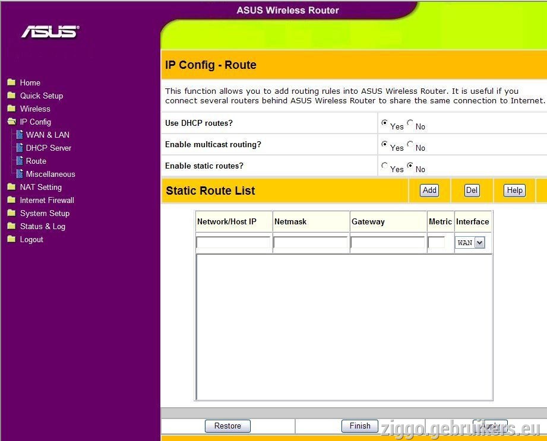Click inside the static route list box
Image resolution: width=547 pixels, height=441 pixels.
point(344,327)
